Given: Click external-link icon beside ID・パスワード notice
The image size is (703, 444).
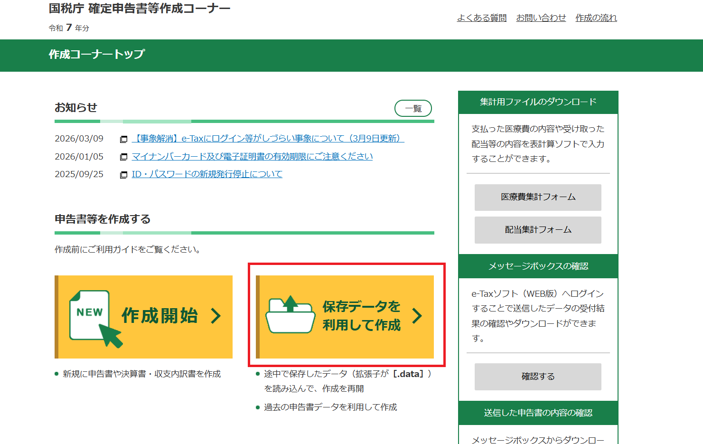Looking at the screenshot, I should click(x=124, y=175).
